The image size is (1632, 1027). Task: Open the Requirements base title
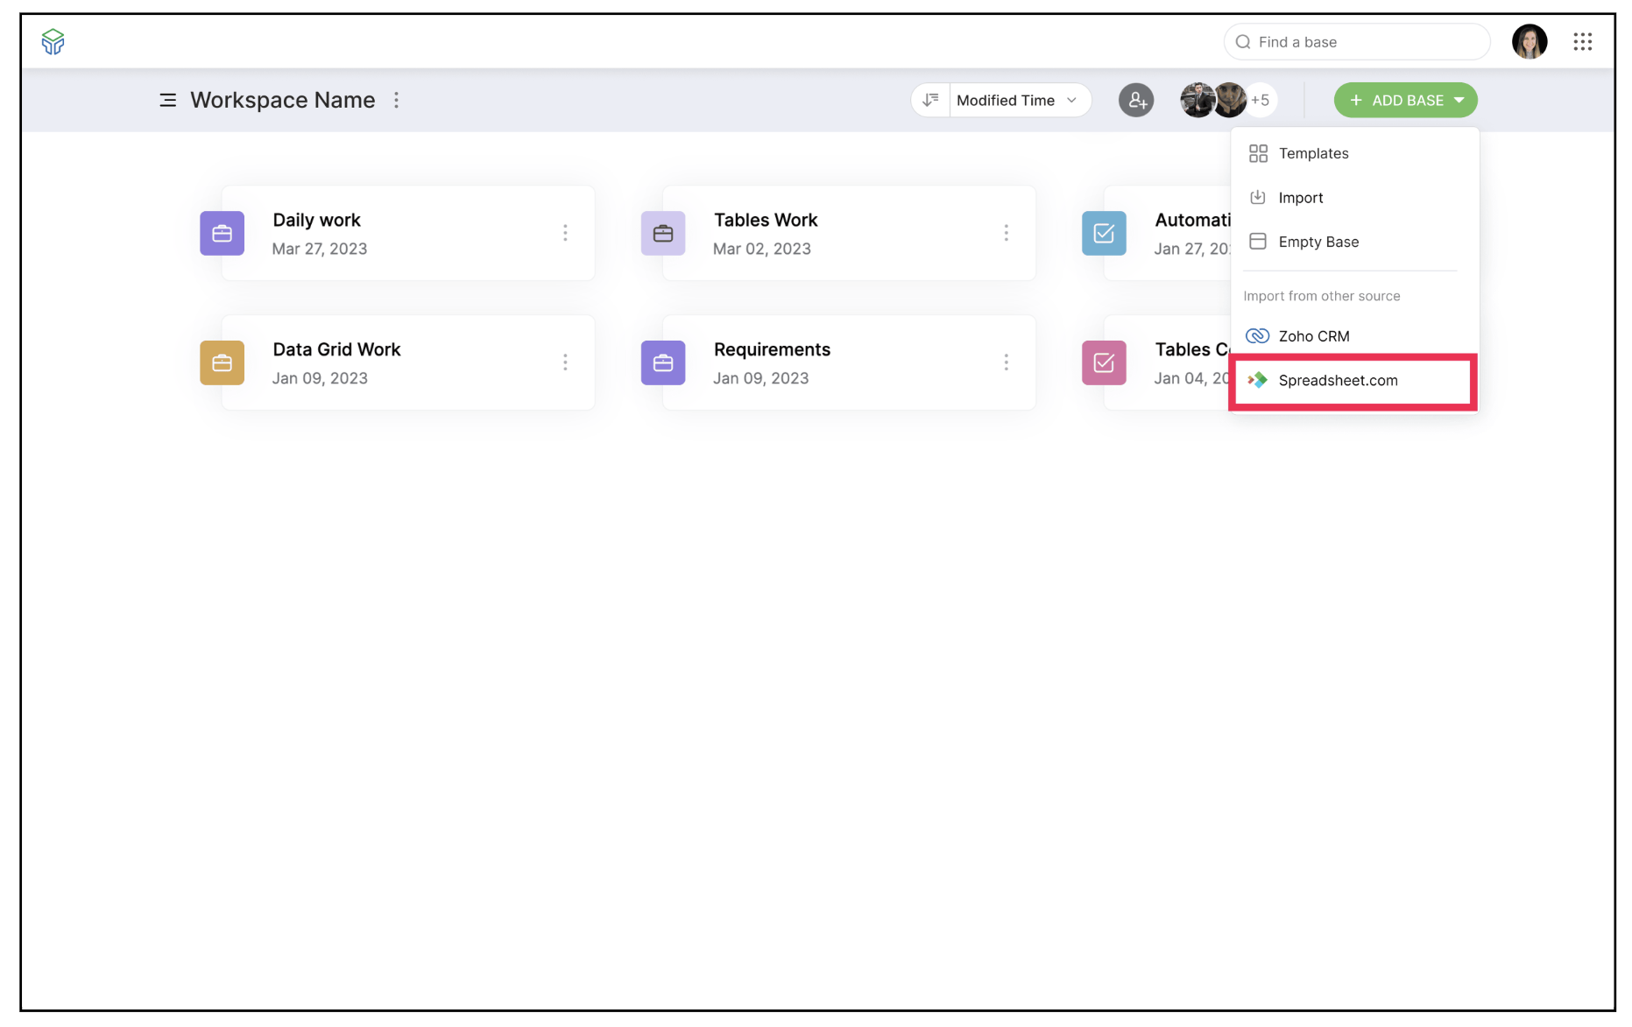coord(772,349)
